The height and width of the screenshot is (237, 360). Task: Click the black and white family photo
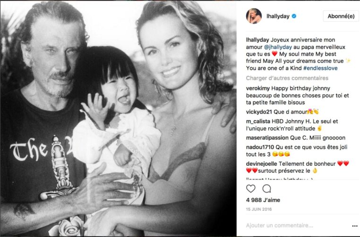(x=119, y=119)
